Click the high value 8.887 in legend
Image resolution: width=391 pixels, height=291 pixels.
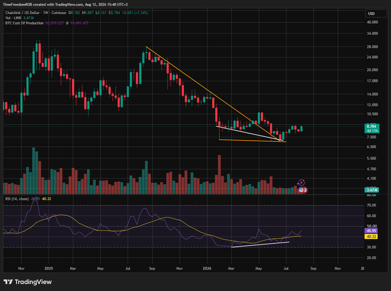click(89, 13)
